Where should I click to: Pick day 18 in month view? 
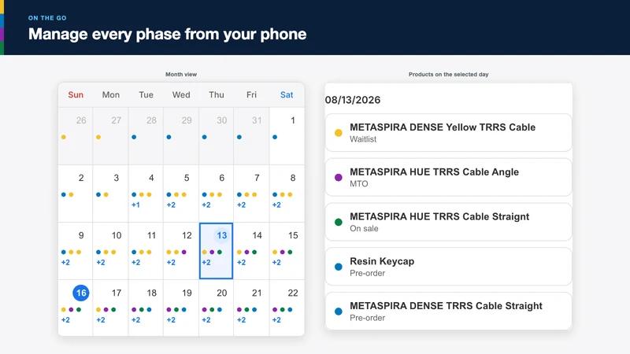coord(146,308)
